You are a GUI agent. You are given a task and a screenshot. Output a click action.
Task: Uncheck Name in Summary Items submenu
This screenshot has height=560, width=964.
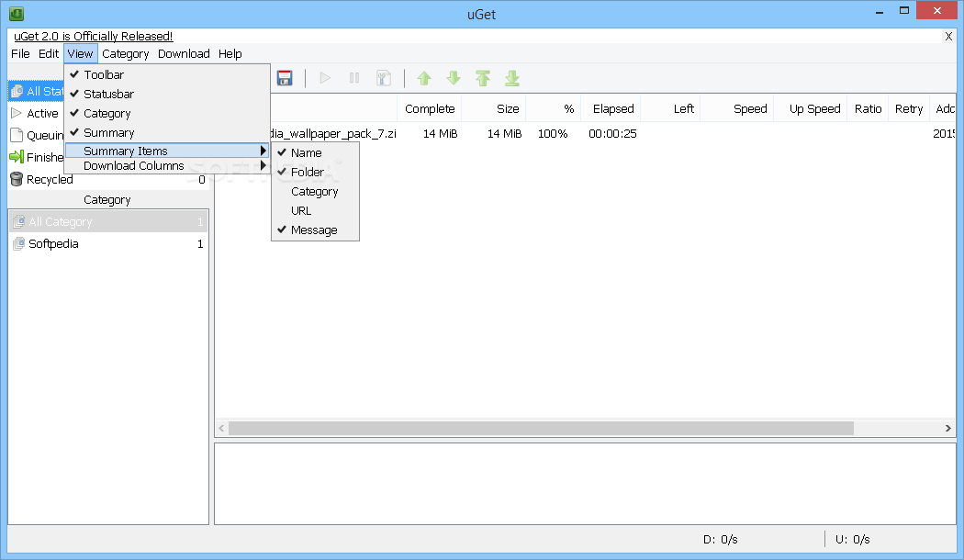pos(315,152)
